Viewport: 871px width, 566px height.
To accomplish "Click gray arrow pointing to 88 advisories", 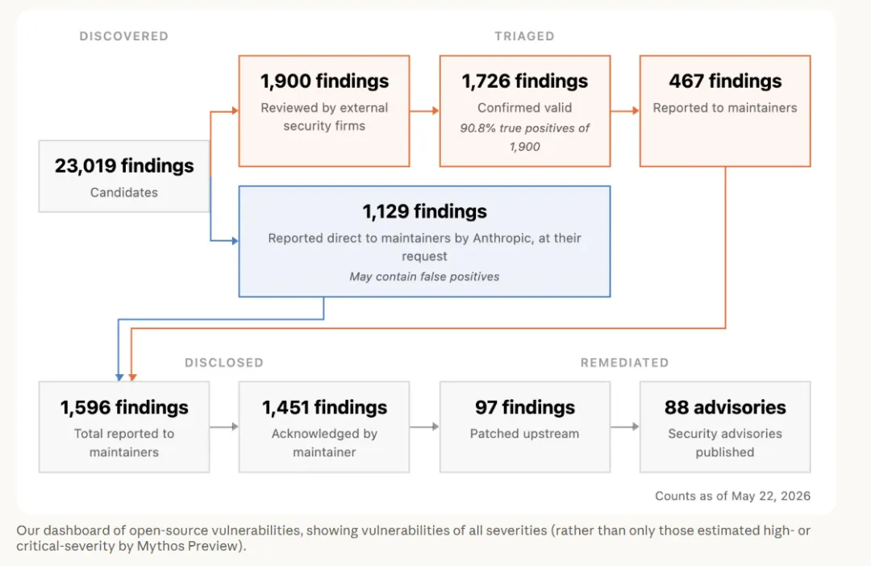I will [625, 427].
